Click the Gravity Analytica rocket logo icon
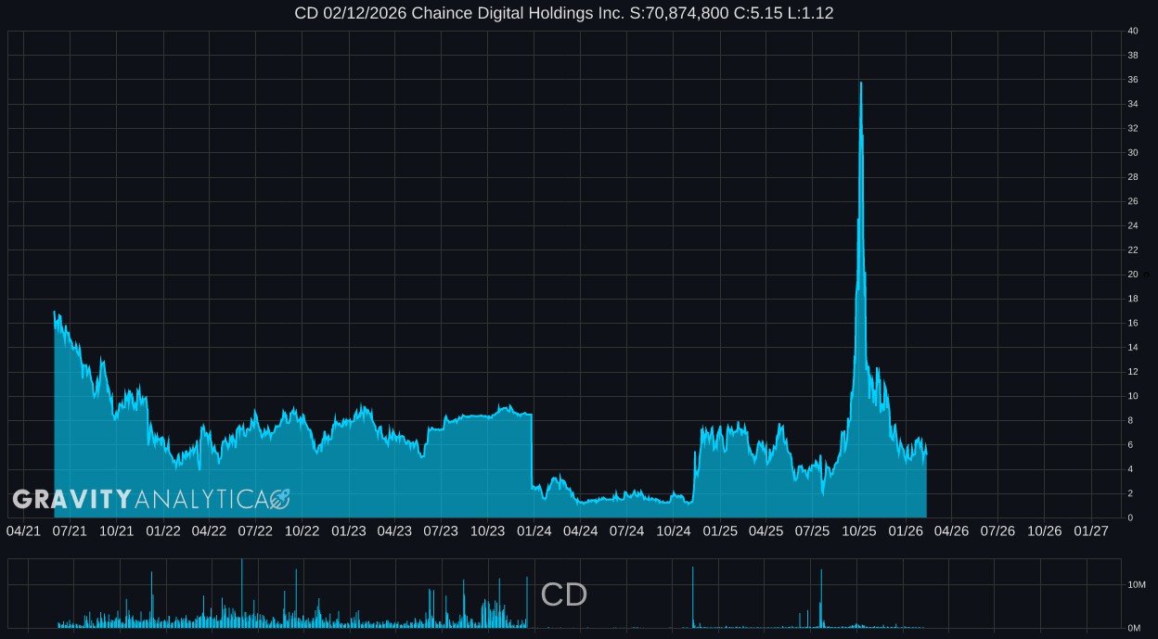The image size is (1158, 639). coord(279,500)
